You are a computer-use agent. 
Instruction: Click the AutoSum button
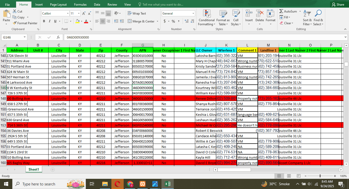pyautogui.click(x=288, y=11)
